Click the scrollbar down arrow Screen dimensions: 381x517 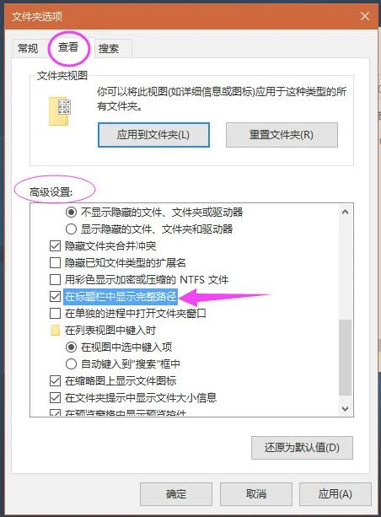coord(345,409)
